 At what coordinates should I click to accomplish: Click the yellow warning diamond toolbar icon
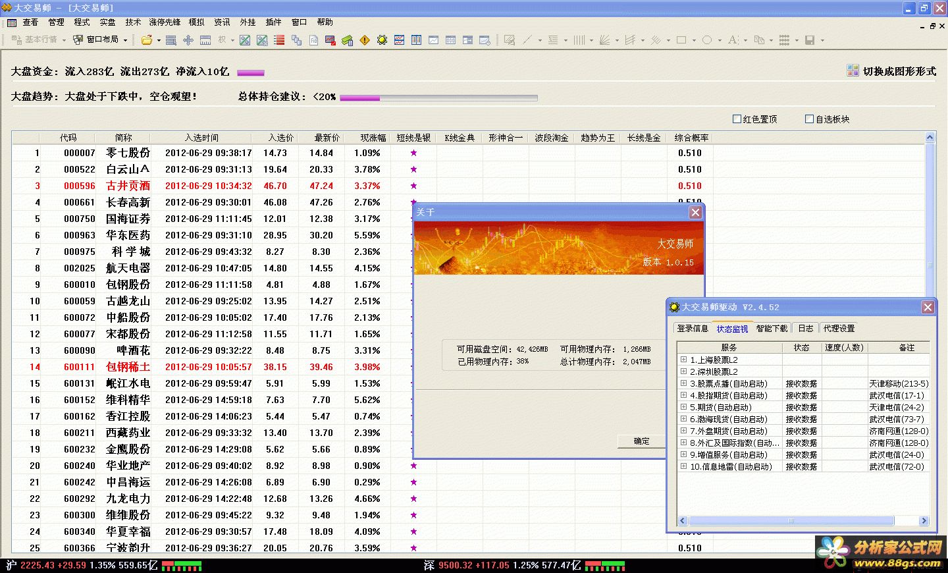pos(365,40)
